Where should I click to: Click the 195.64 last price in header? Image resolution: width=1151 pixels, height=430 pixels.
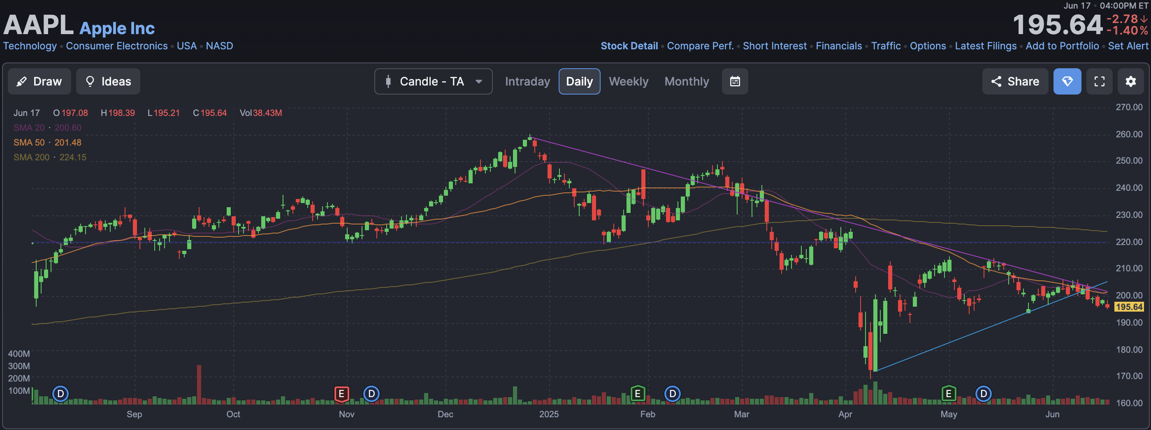coord(1057,25)
